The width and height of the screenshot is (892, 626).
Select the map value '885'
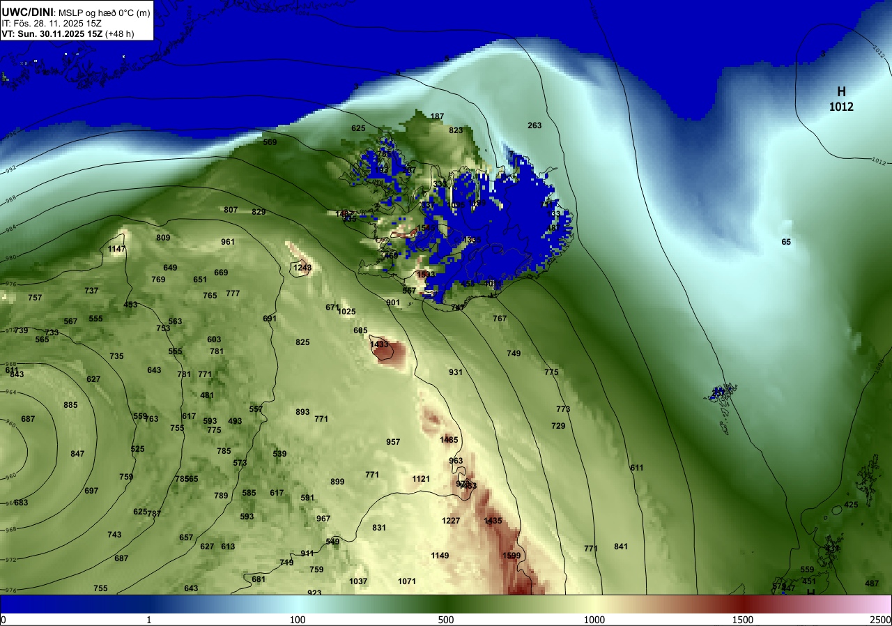(70, 405)
